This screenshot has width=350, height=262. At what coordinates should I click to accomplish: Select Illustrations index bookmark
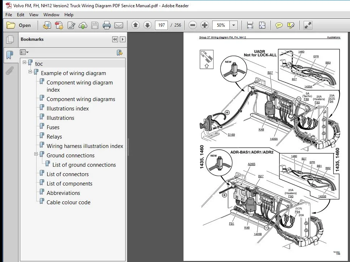(68, 108)
